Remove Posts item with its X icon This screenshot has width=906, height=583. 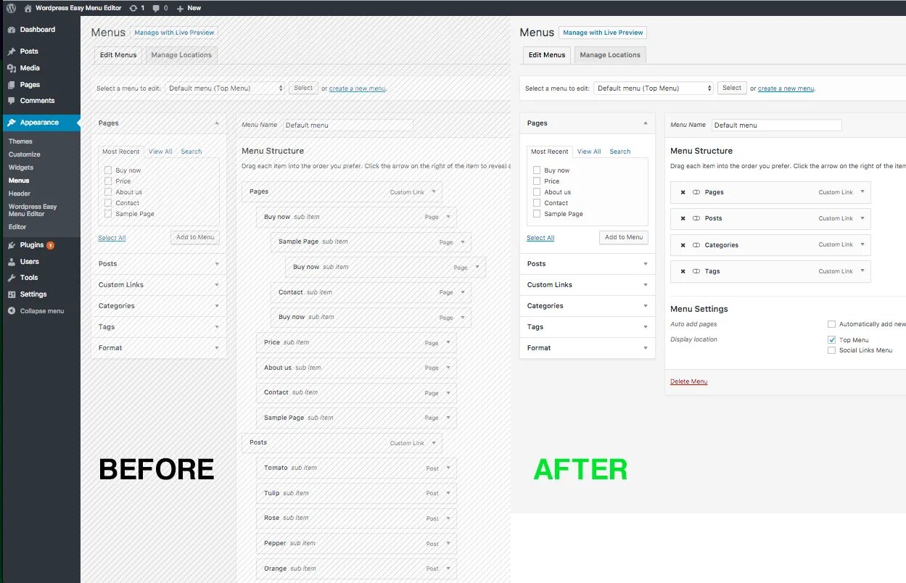[683, 218]
